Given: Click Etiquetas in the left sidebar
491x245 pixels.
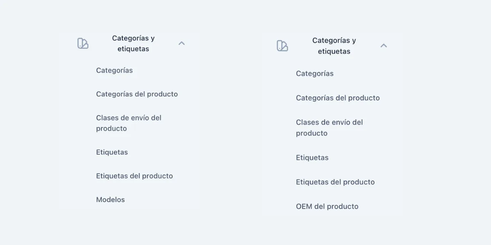Looking at the screenshot, I should tap(112, 152).
